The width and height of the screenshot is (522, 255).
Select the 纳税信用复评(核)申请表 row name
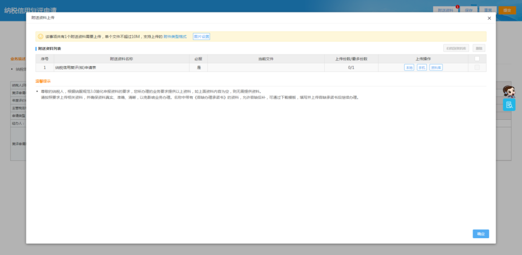click(76, 68)
